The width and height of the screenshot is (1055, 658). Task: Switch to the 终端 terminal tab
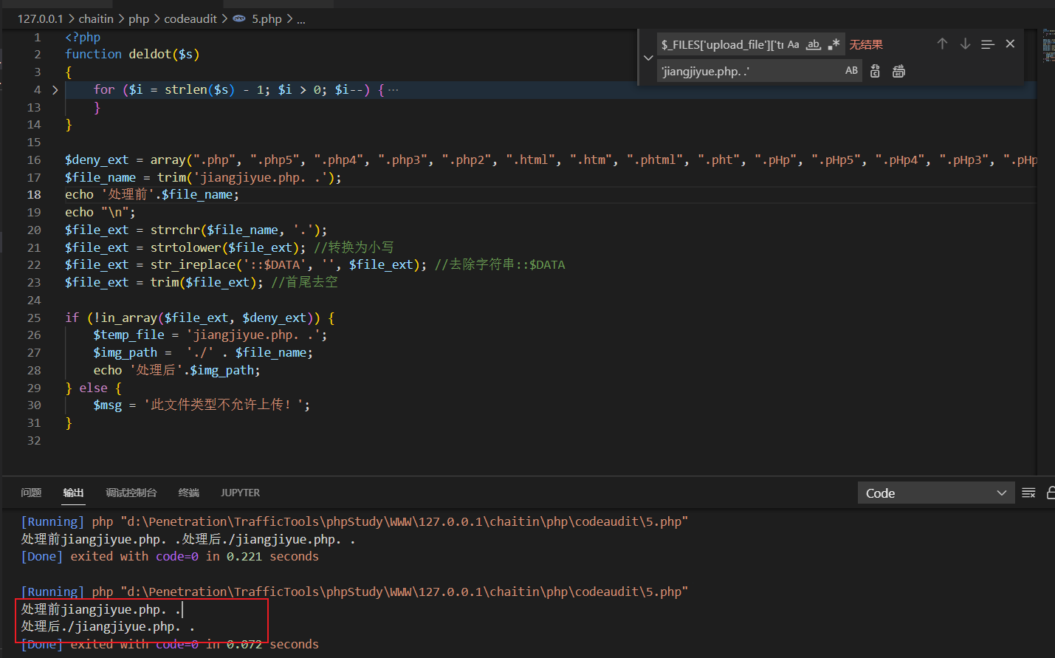[188, 493]
